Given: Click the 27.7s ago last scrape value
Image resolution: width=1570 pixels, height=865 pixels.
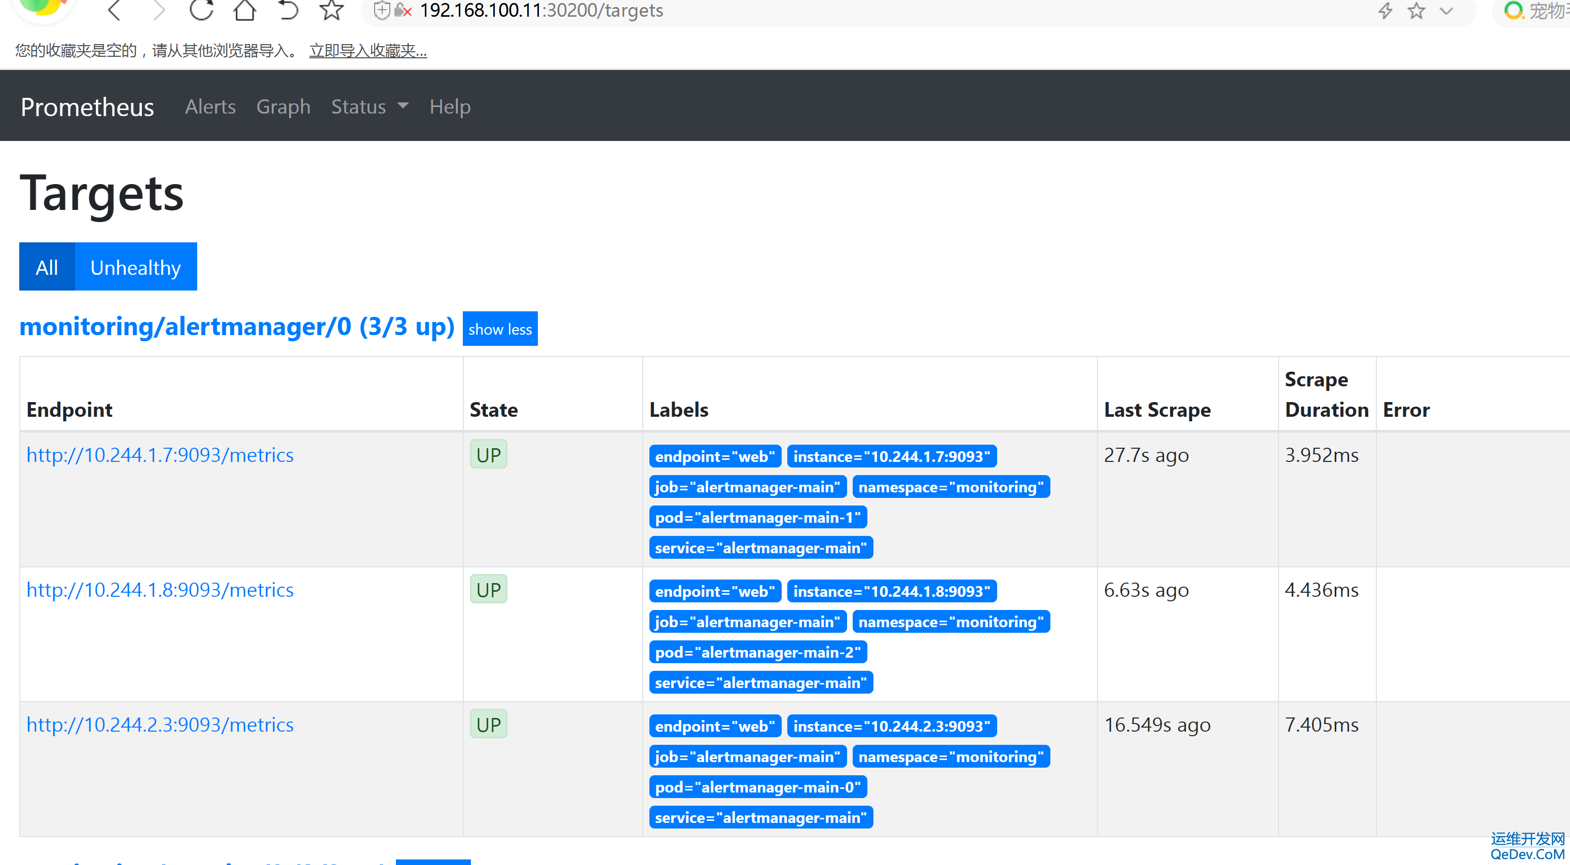Looking at the screenshot, I should coord(1146,455).
